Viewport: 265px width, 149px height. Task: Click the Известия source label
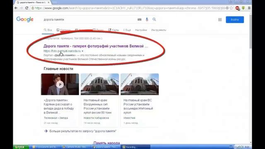tap(129, 118)
